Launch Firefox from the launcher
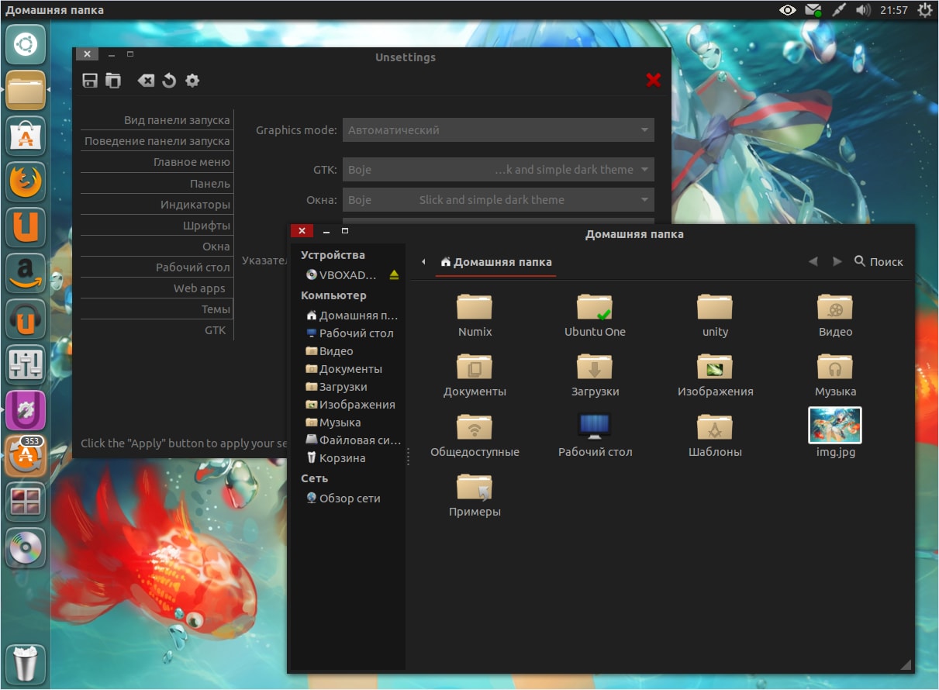The image size is (939, 690). click(26, 182)
